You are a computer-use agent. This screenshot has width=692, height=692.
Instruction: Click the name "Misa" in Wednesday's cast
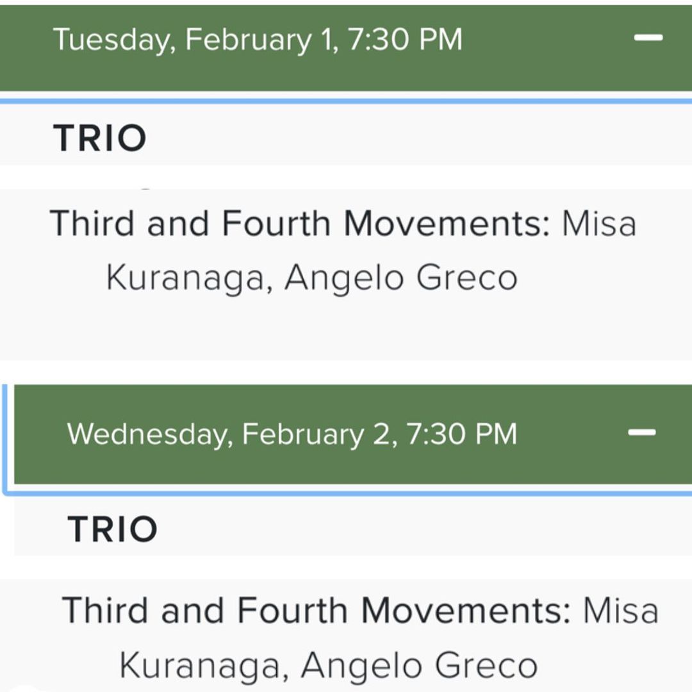(620, 610)
